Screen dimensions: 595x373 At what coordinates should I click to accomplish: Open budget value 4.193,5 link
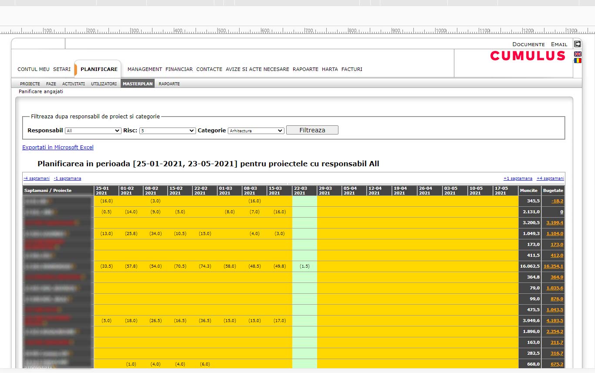pos(554,321)
